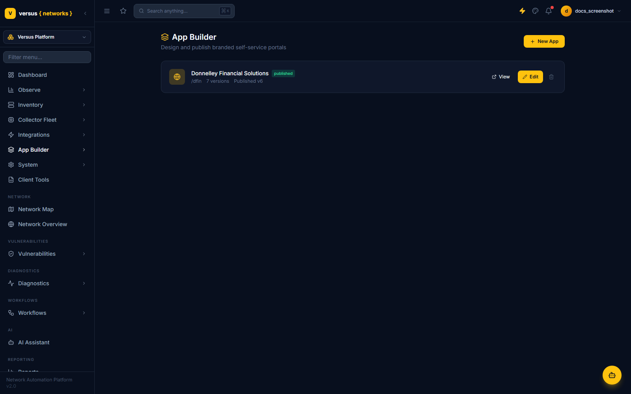The width and height of the screenshot is (631, 394).
Task: Expand the App Builder submenu chevron
Action: pos(84,150)
